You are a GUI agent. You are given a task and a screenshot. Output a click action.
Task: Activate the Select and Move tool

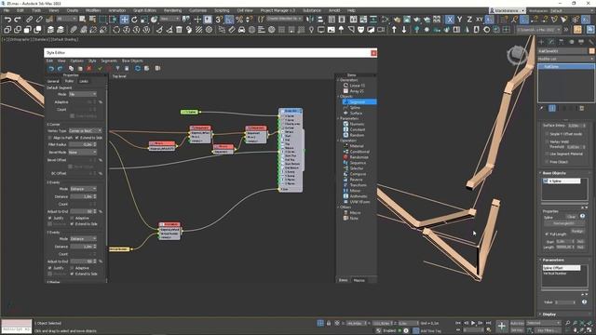tap(124, 20)
